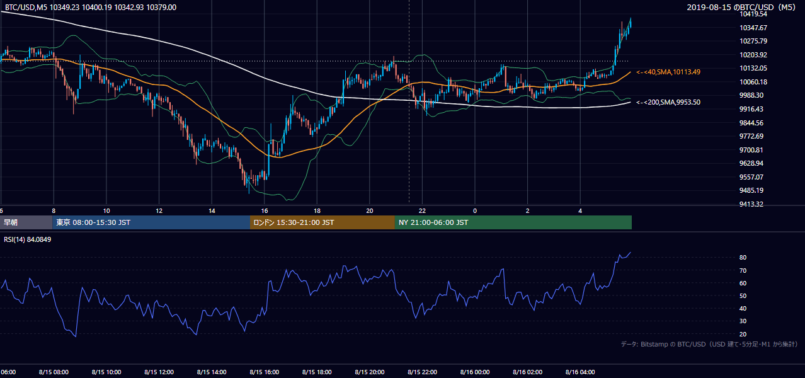Image resolution: width=805 pixels, height=378 pixels.
Task: Select RSI scale value 30
Action: [x=743, y=321]
